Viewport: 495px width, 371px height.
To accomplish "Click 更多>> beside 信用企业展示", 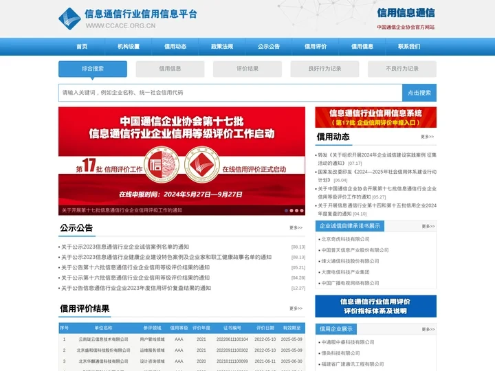I will pyautogui.click(x=428, y=329).
